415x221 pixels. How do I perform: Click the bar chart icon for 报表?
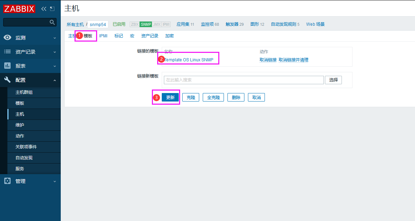coord(7,66)
